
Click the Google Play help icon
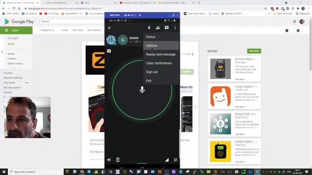(x=287, y=31)
